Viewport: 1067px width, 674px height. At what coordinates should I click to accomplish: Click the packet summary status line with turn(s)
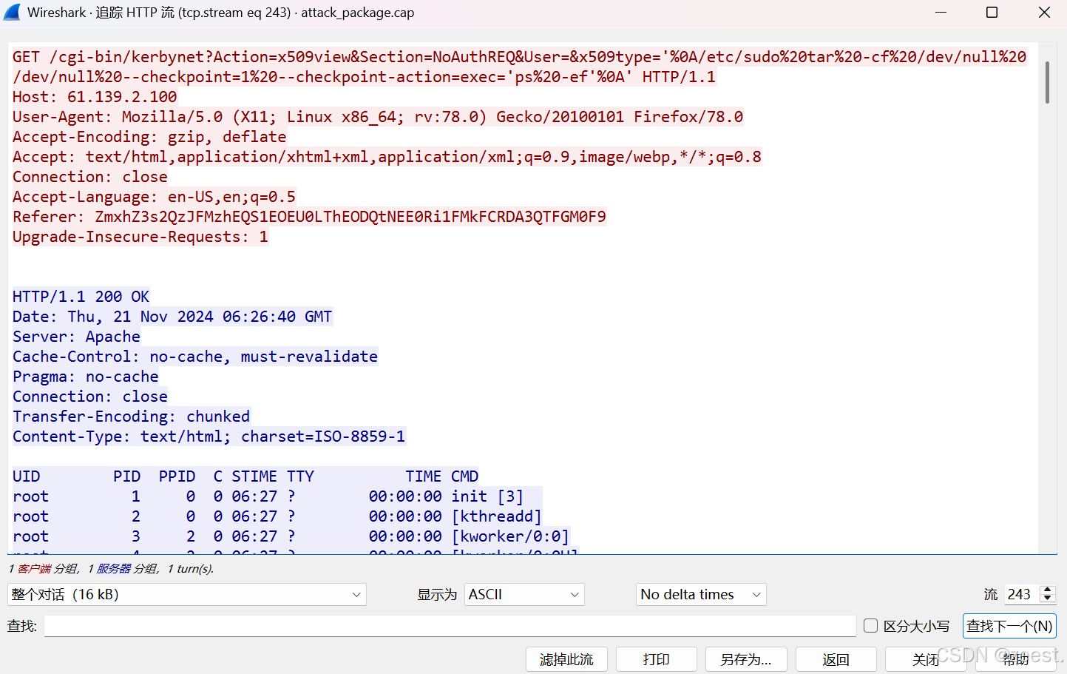[x=111, y=569]
